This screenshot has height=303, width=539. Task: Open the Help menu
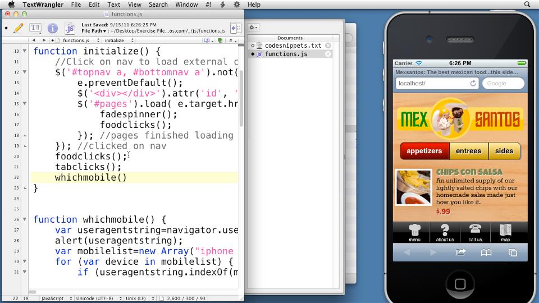pyautogui.click(x=254, y=4)
